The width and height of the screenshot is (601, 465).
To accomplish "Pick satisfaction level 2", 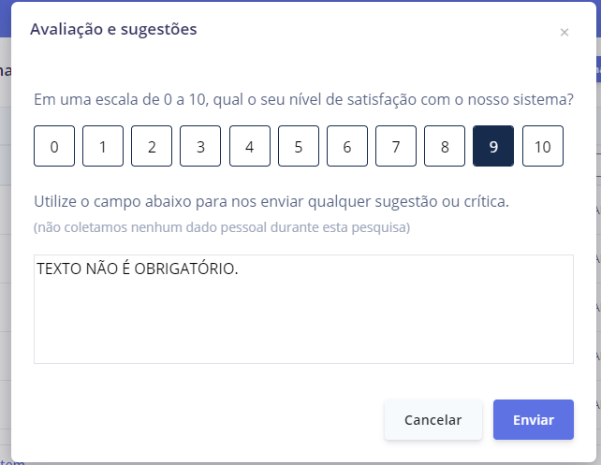I will 152,146.
